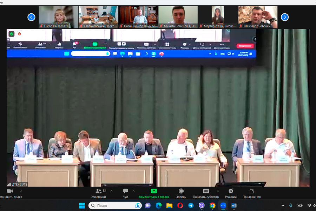Click Демонстрация экрана share screen button
This screenshot has width=316, height=211.
tap(154, 193)
